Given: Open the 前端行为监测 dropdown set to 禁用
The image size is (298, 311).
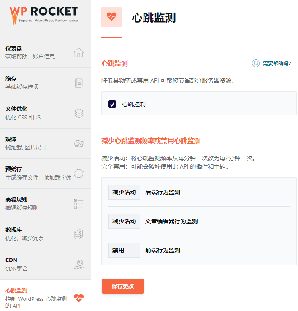Looking at the screenshot, I should tap(124, 250).
